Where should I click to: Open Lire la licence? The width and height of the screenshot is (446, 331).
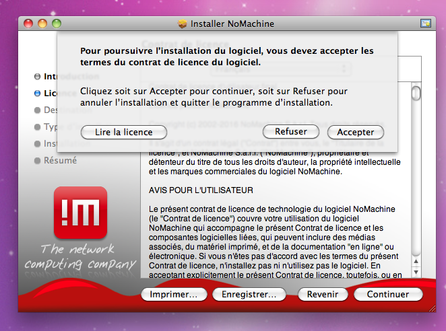[x=124, y=132]
